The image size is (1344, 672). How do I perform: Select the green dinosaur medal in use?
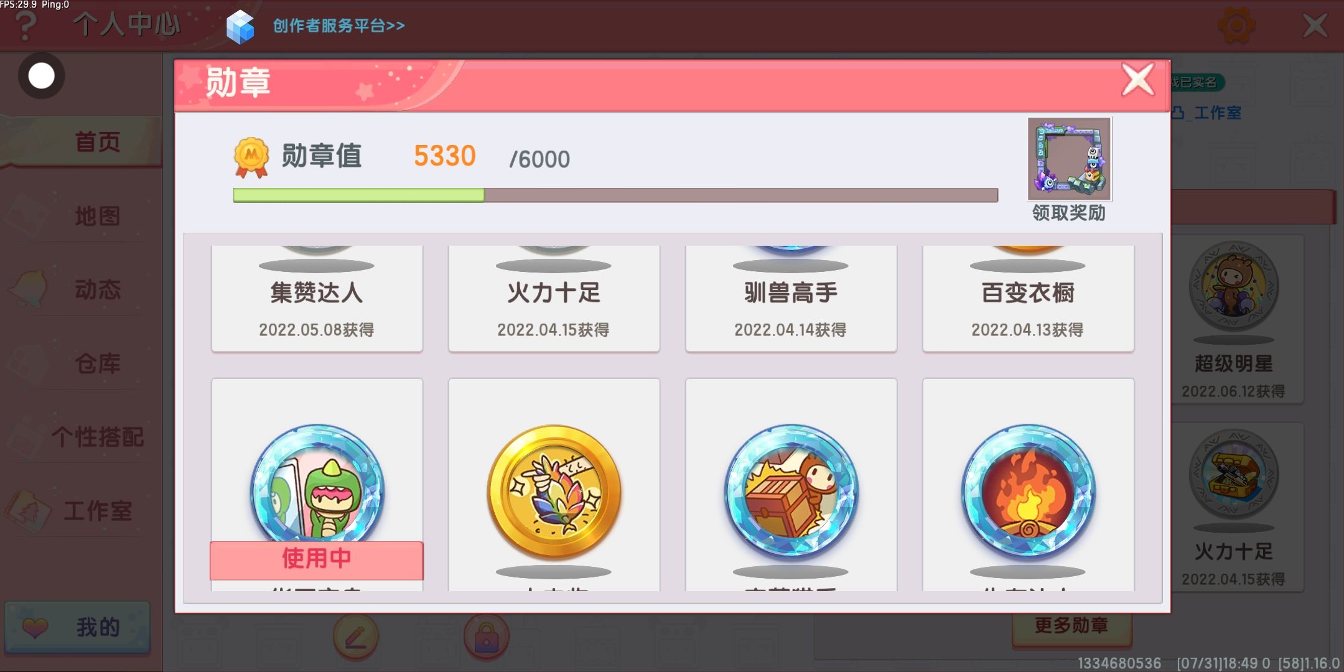point(317,485)
